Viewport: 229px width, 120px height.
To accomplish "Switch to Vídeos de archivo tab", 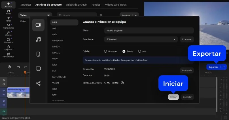I will tap(76, 5).
